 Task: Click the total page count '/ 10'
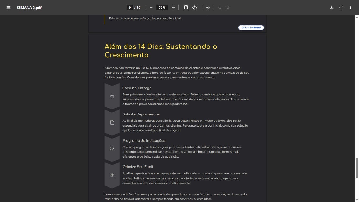(x=137, y=8)
